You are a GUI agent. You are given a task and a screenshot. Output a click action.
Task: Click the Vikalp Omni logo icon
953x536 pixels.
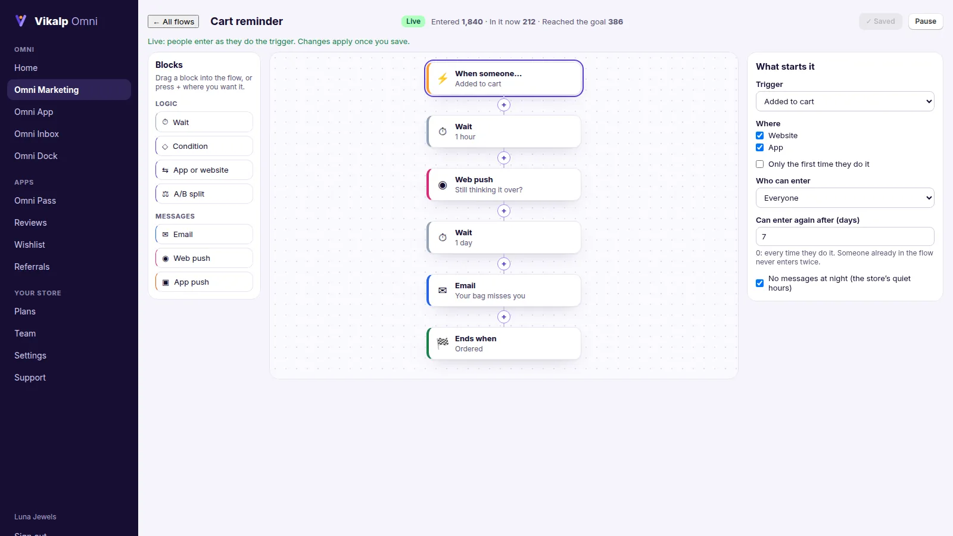click(21, 21)
